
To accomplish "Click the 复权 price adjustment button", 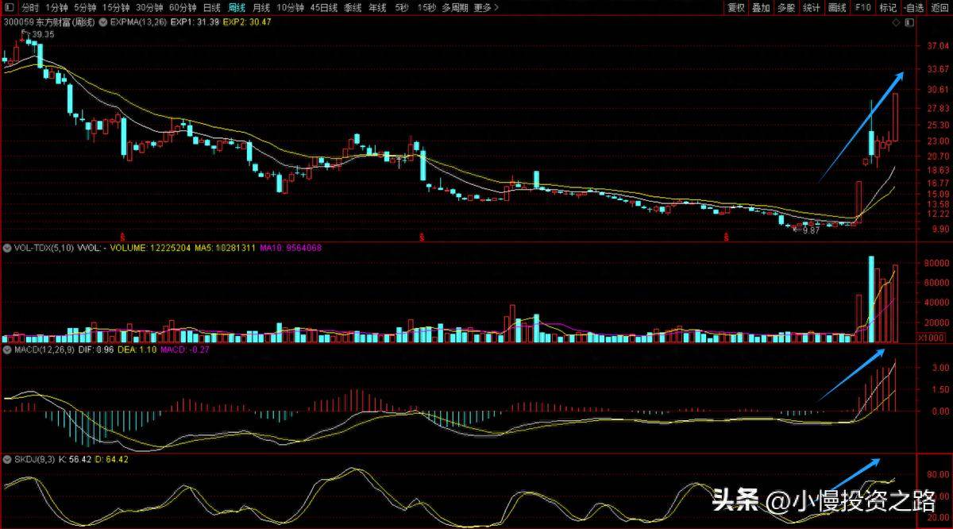I will point(736,7).
